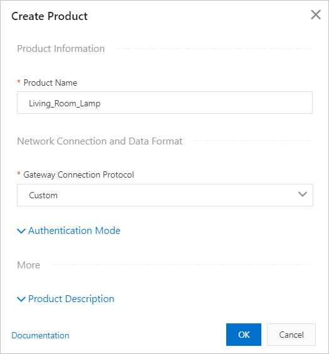This screenshot has width=329, height=354.
Task: Click the red asterisk beside Product Name
Action: [19, 81]
